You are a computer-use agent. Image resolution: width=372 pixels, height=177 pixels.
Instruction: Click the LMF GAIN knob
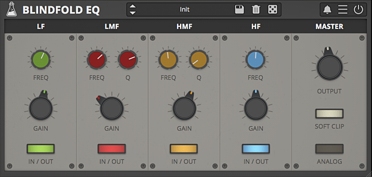pos(112,108)
